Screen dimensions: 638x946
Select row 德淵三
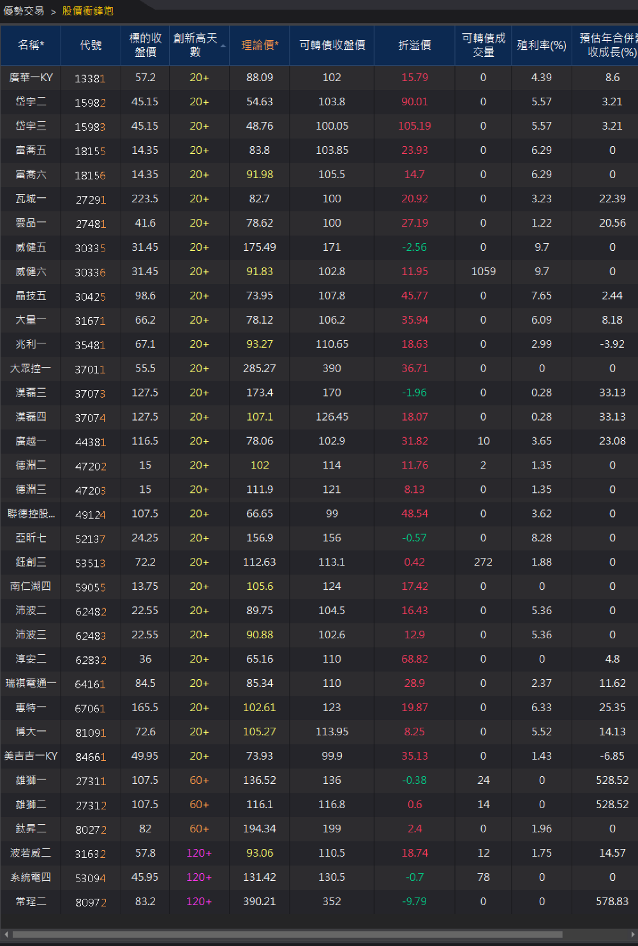tap(319, 490)
